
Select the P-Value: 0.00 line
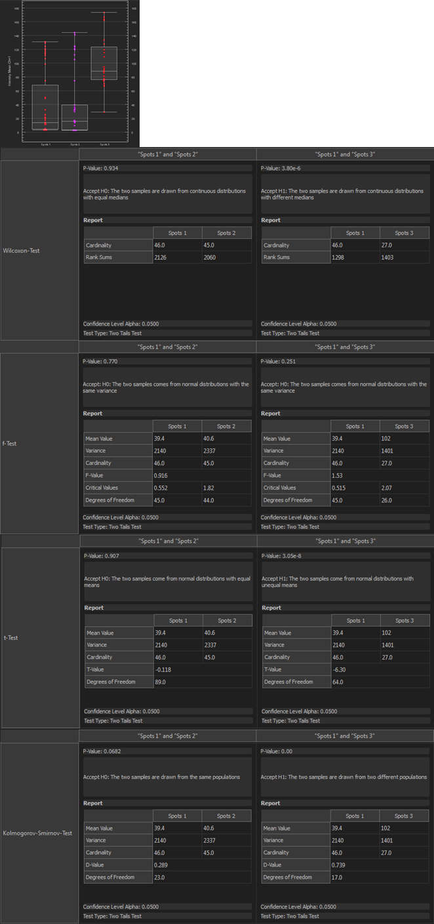click(x=345, y=751)
